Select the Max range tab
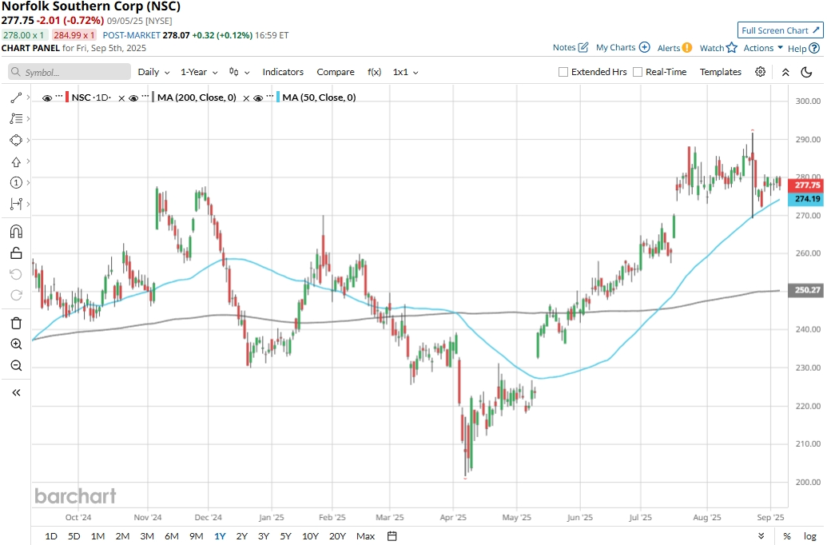Image resolution: width=827 pixels, height=545 pixels. pos(365,536)
